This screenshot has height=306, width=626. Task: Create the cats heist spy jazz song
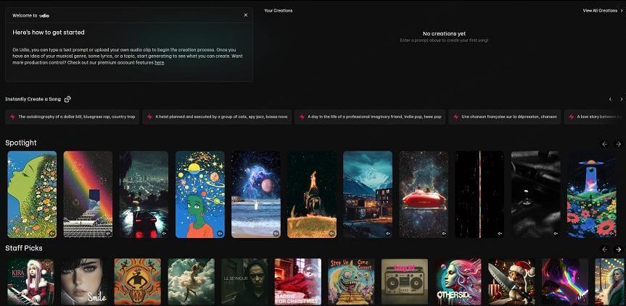[x=217, y=117]
